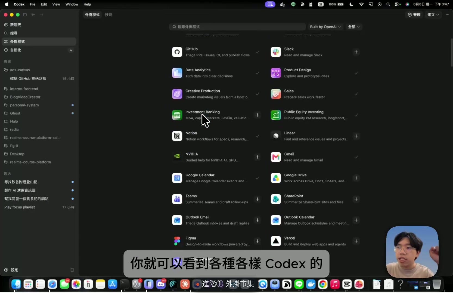453x293 pixels.
Task: Select the Vercel plugin icon
Action: click(x=276, y=241)
